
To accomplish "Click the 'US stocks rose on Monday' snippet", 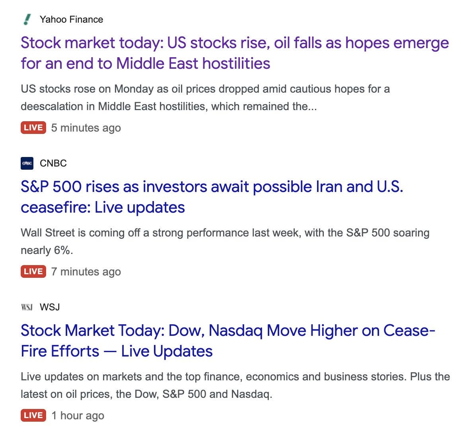I will click(205, 98).
